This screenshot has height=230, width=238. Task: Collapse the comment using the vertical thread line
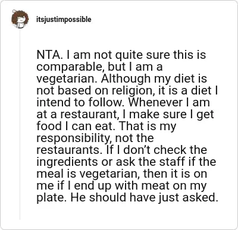[x=20, y=124]
